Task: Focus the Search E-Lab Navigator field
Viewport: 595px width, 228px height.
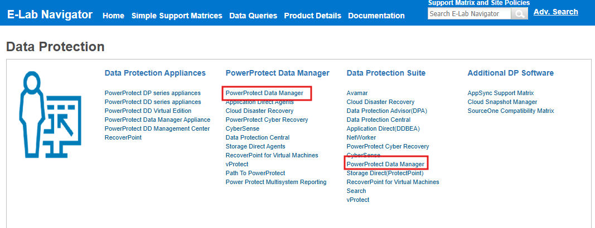Action: [469, 14]
